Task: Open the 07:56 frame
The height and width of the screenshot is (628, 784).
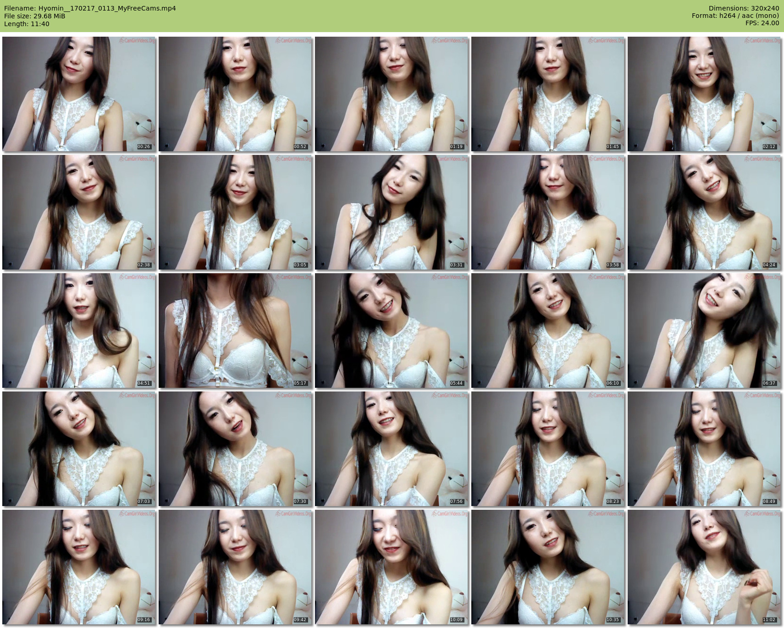Action: tap(392, 449)
